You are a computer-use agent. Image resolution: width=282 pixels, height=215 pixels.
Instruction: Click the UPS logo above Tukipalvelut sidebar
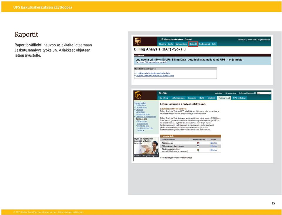click(x=138, y=95)
